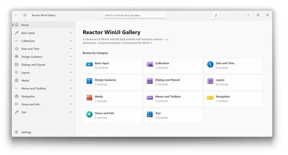The height and width of the screenshot is (155, 288).
Task: Click the Settings gear icon
Action: pos(17,132)
